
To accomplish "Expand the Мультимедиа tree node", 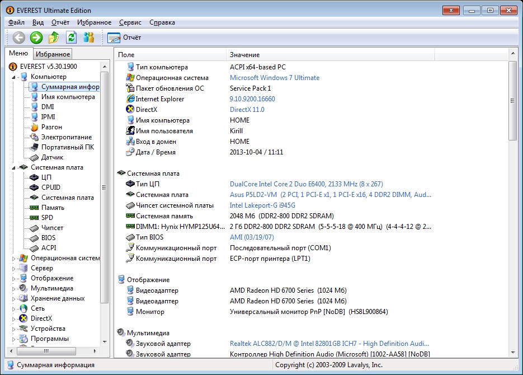I will click(15, 288).
